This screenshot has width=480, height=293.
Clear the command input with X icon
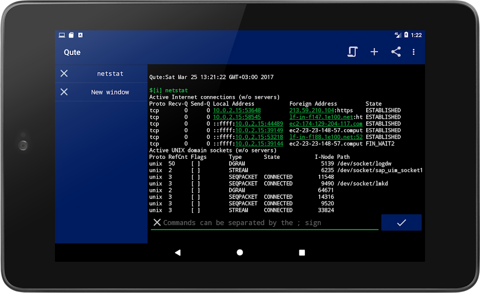[157, 223]
